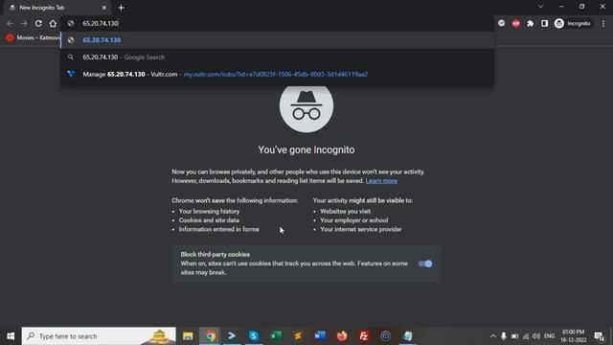Select the Manage 65.20.74.130 Vultr.com suggestion

tap(278, 74)
